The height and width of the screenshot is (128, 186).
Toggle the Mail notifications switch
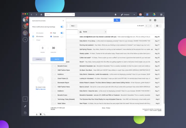pos(62,33)
